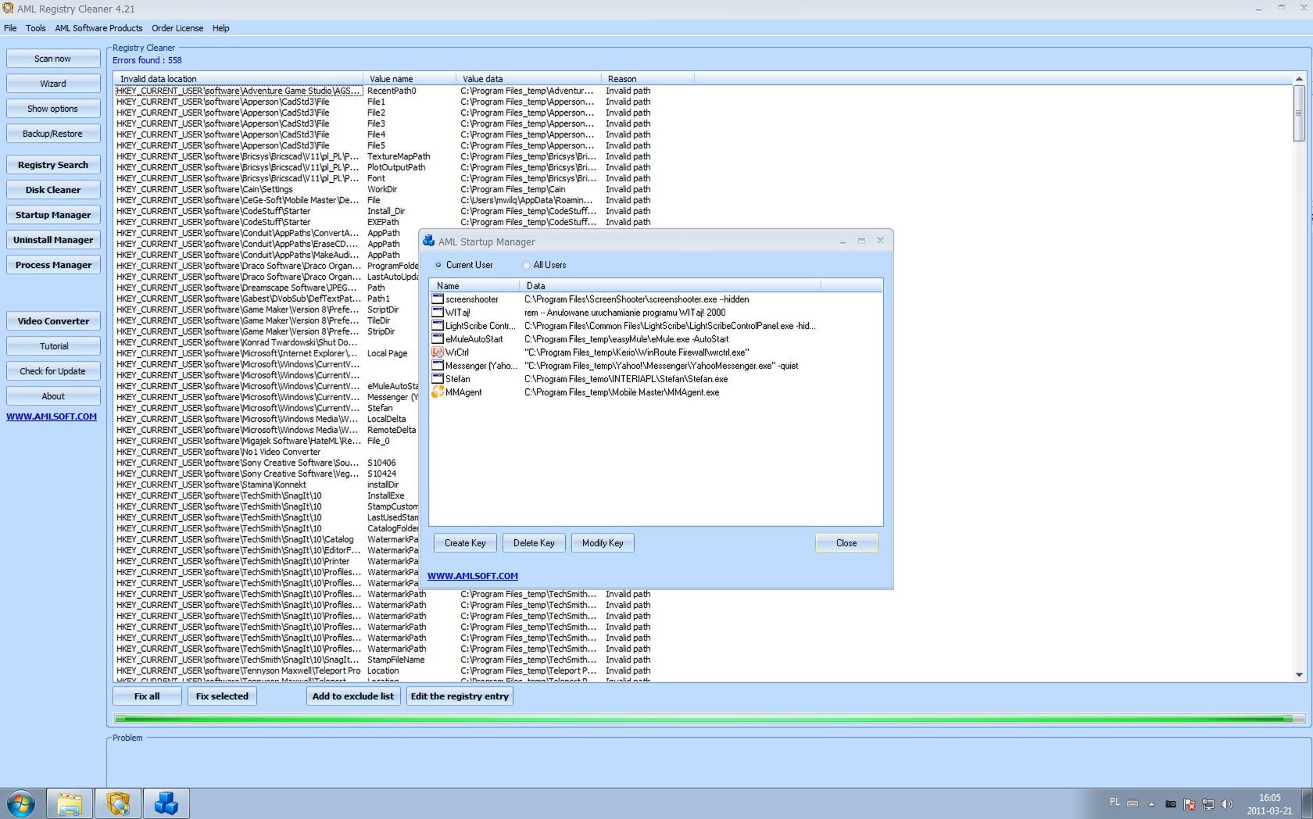Switch to AML Registry Cleaner taskbar button
Image resolution: width=1313 pixels, height=819 pixels.
coord(118,803)
